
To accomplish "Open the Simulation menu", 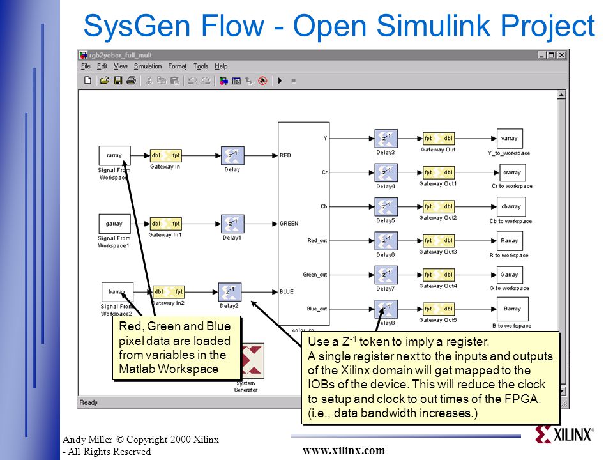I will pos(148,66).
